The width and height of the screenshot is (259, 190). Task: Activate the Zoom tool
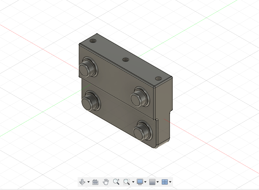click(x=116, y=182)
